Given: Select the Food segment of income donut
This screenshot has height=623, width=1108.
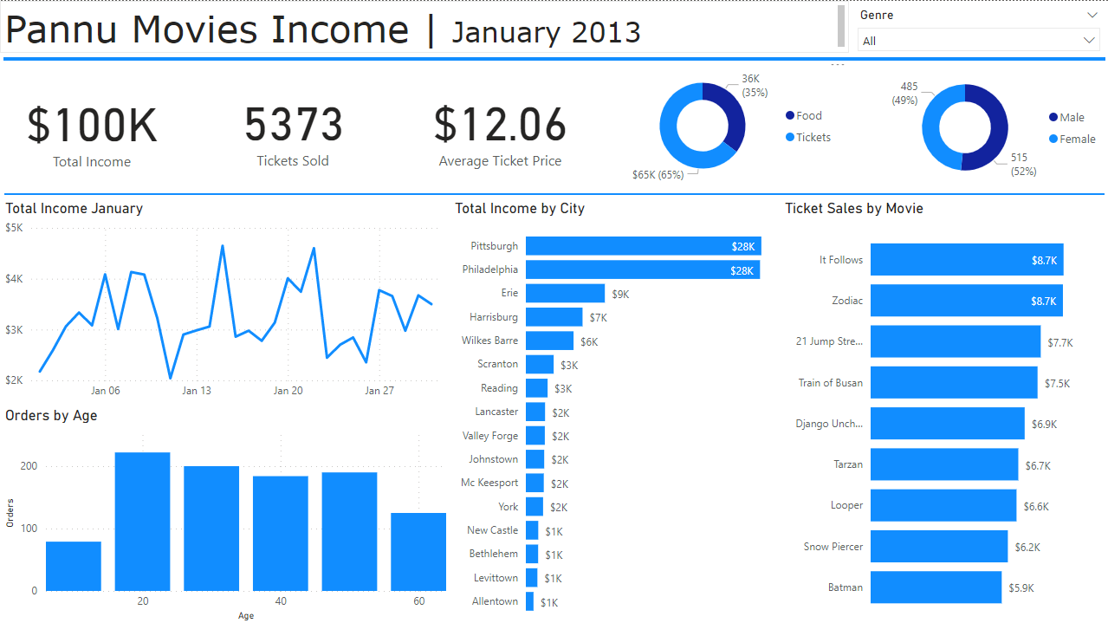Looking at the screenshot, I should click(731, 113).
